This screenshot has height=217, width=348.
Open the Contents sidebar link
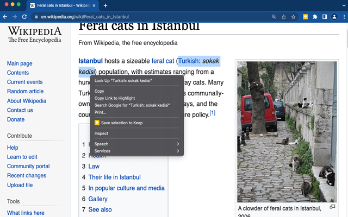tap(18, 73)
